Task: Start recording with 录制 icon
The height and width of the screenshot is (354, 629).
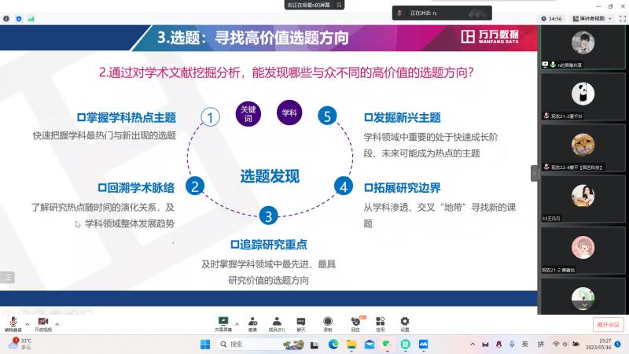Action: pos(328,323)
